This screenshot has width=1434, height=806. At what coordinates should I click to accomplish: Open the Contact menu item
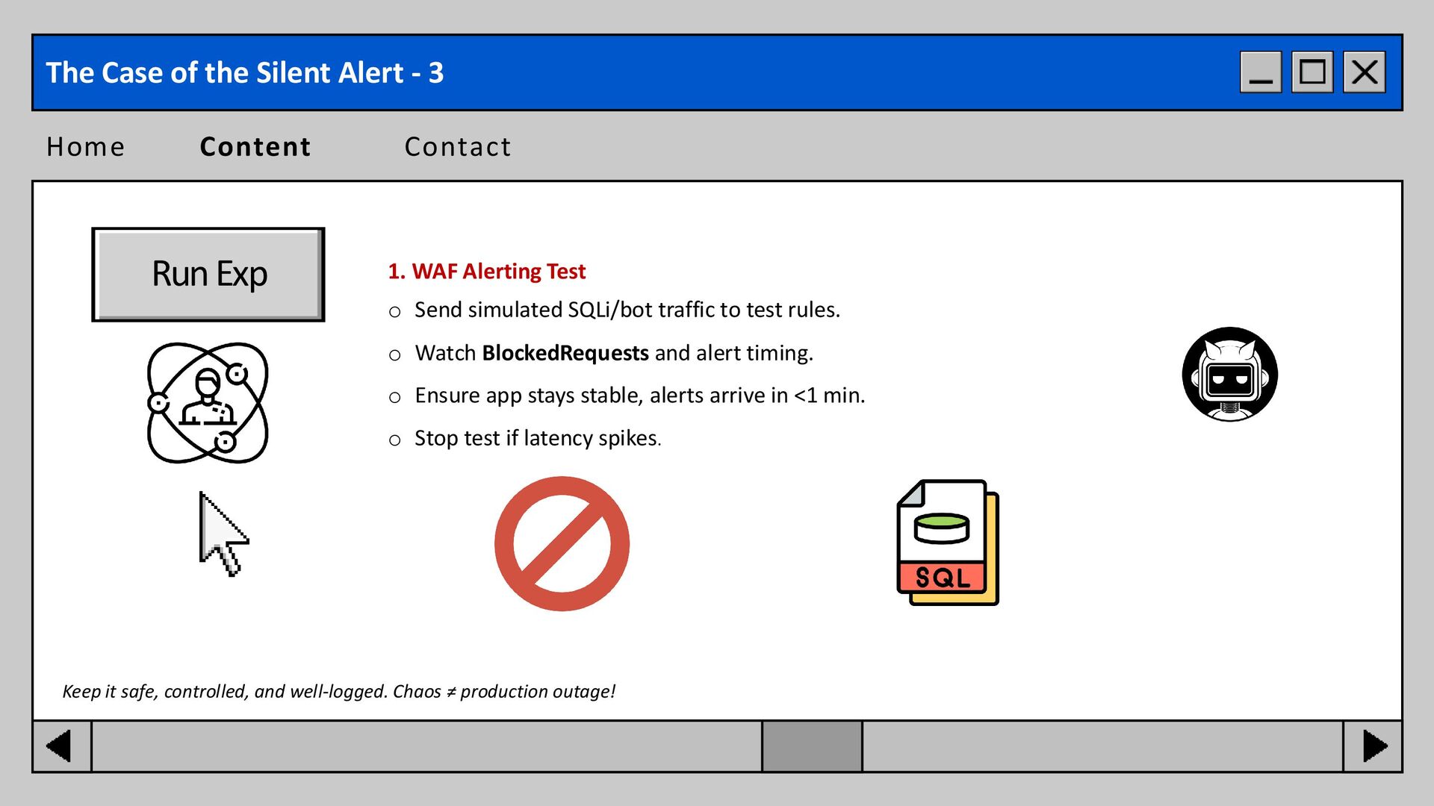tap(458, 147)
